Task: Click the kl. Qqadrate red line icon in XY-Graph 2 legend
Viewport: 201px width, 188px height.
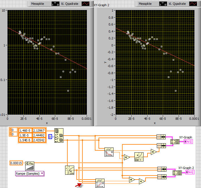Action: coord(193,4)
